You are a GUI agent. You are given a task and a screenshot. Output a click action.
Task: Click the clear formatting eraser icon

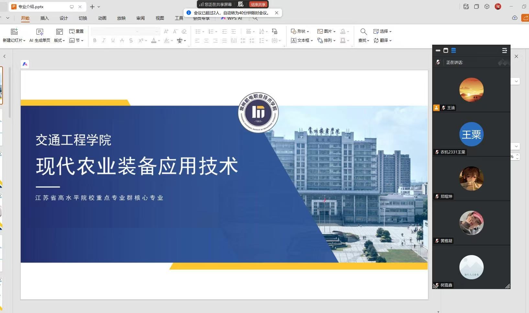point(184,31)
